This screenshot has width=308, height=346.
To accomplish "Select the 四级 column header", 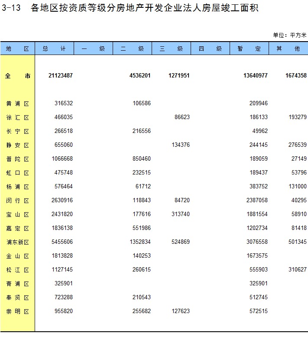I will [210, 49].
